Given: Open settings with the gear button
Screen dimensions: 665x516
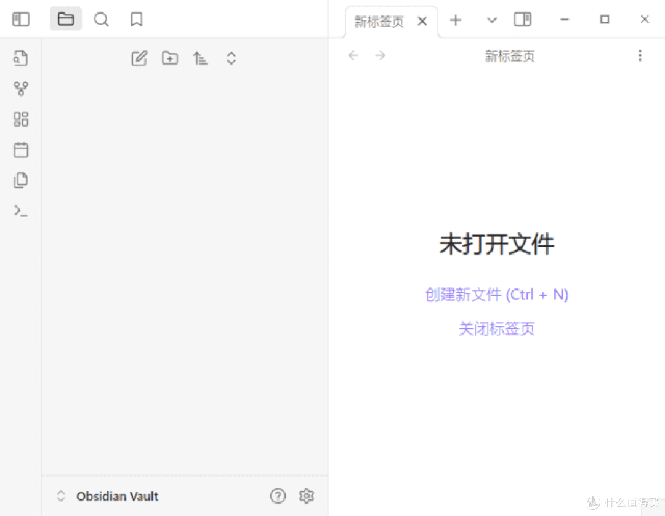Looking at the screenshot, I should (x=307, y=496).
